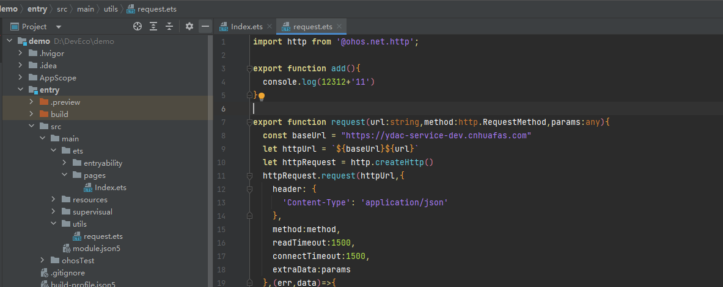723x287 pixels.
Task: Expand the supervisual folder
Action: [x=54, y=211]
